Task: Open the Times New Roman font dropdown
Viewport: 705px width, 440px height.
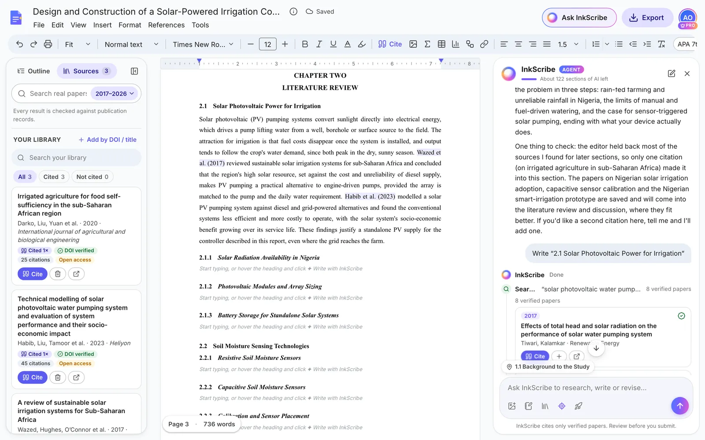Action: click(203, 44)
